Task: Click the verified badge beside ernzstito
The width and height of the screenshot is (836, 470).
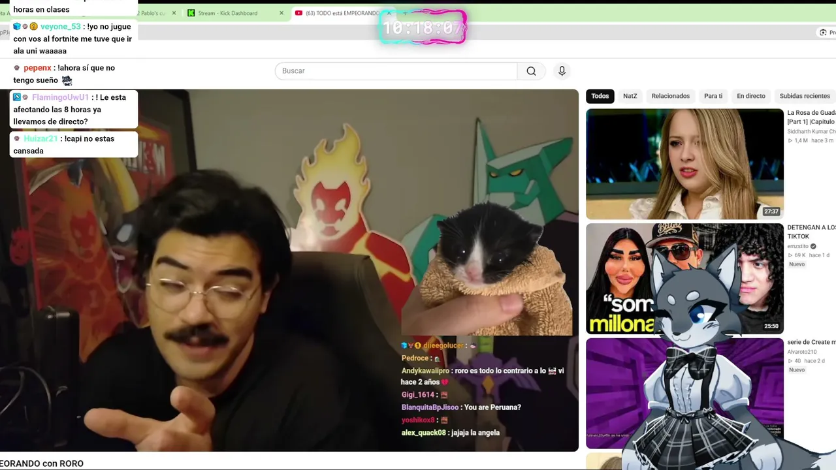Action: (813, 247)
